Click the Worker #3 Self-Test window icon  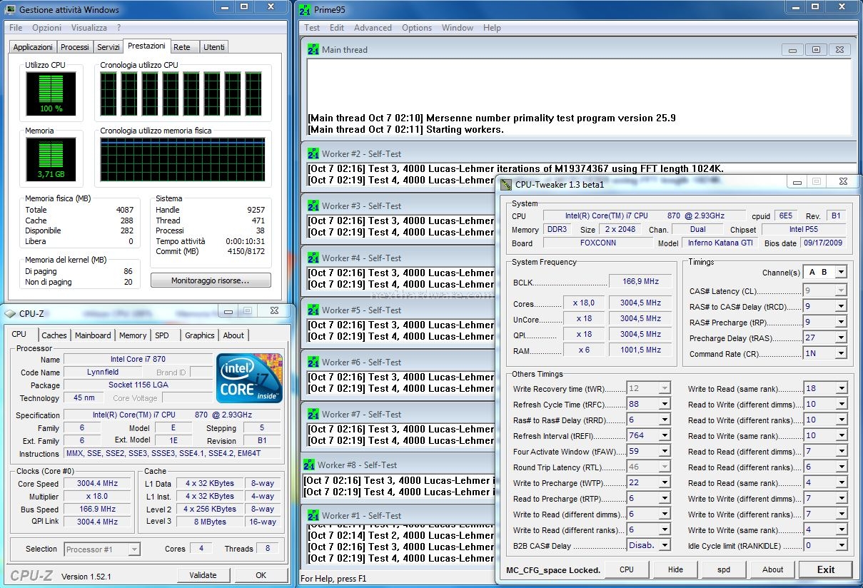click(313, 206)
